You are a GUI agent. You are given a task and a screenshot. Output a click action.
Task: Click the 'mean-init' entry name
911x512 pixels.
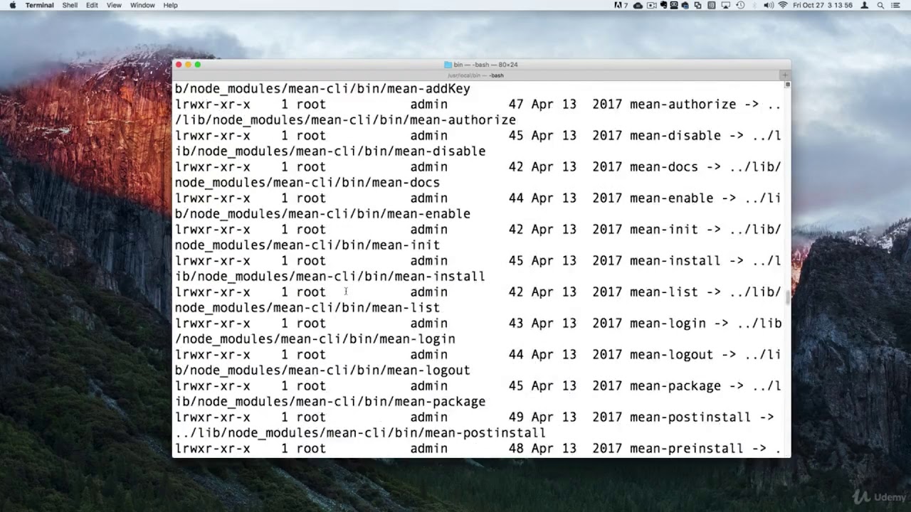(663, 230)
